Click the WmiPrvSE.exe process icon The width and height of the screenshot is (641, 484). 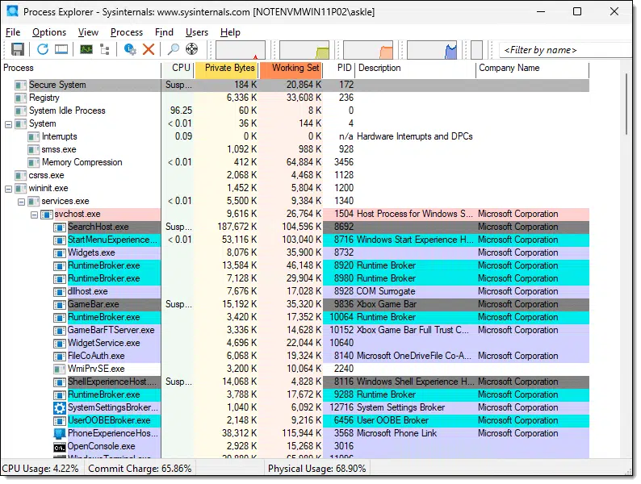tap(60, 369)
